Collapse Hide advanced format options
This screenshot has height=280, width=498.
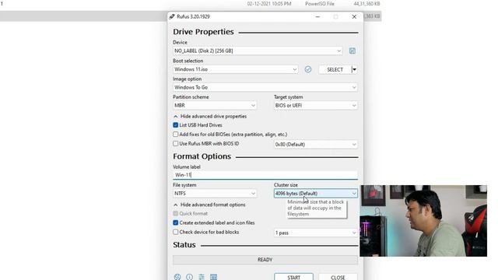(209, 205)
